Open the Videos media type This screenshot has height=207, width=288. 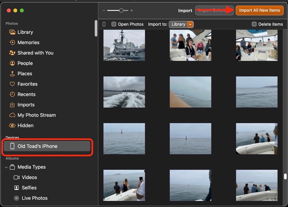tap(29, 177)
